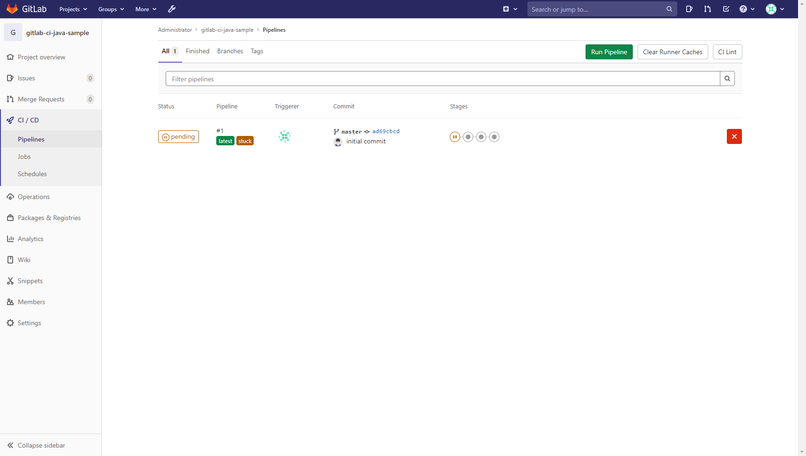Screen dimensions: 806x456
Task: Open the initial commit message link
Action: 366,141
